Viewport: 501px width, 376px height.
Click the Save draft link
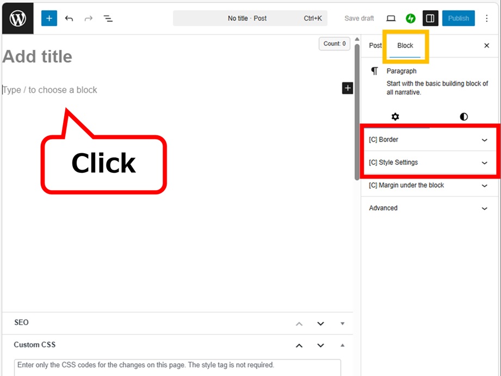pyautogui.click(x=359, y=18)
